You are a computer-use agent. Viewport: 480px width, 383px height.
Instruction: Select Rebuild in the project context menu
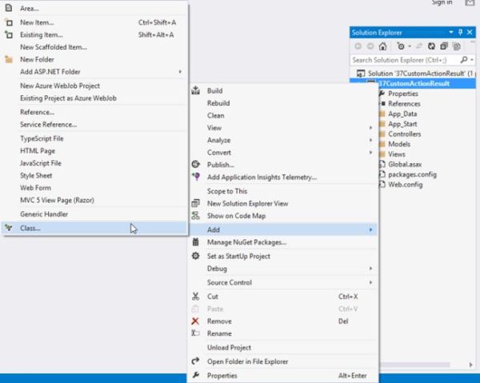pyautogui.click(x=283, y=103)
